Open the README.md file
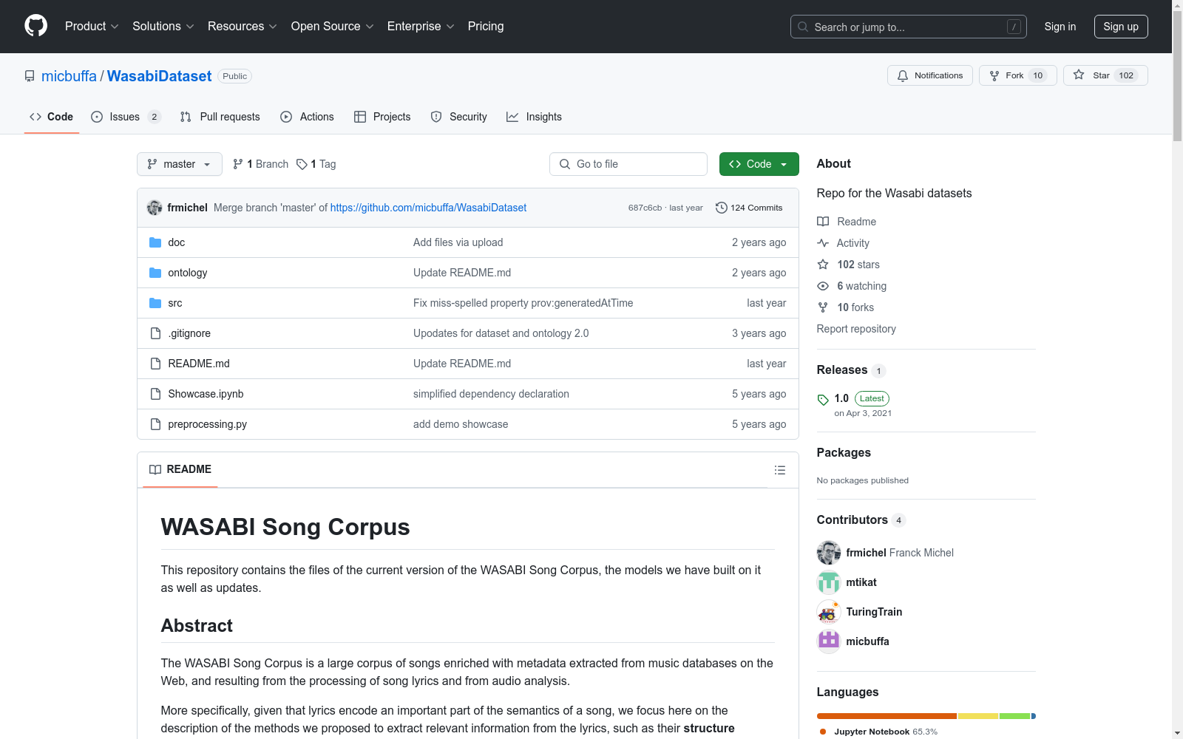The image size is (1183, 739). click(199, 364)
